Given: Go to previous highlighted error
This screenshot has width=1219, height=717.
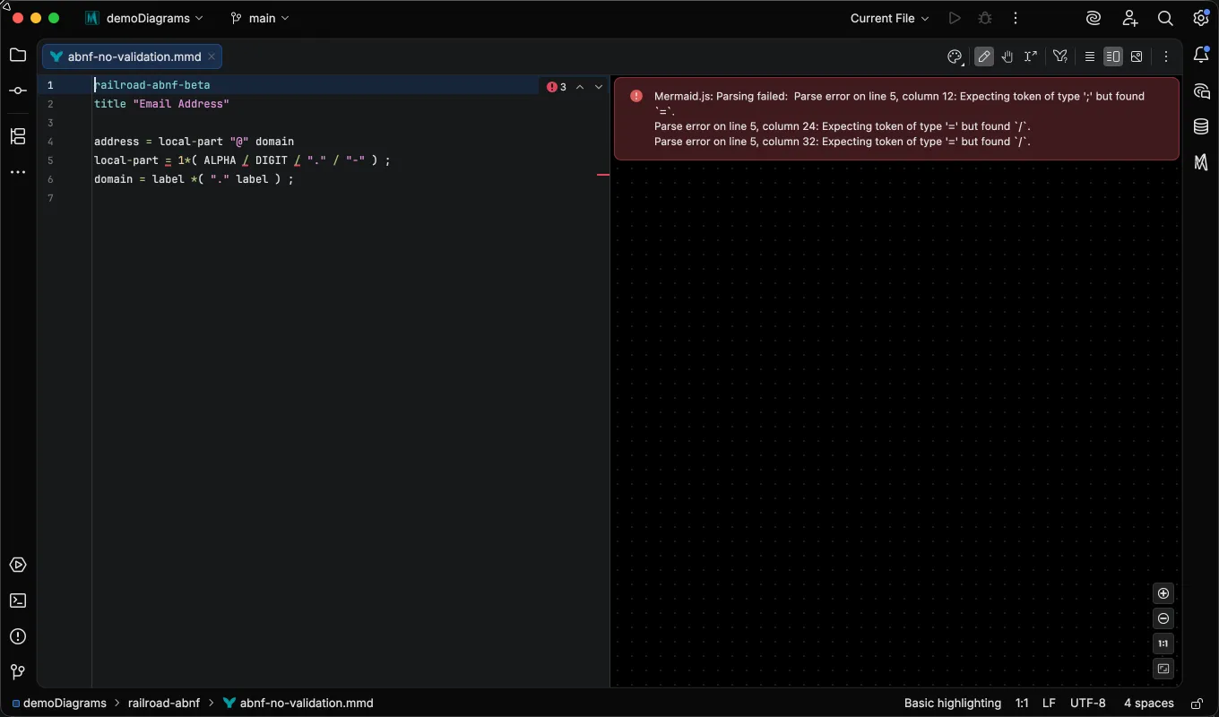Looking at the screenshot, I should coord(580,87).
